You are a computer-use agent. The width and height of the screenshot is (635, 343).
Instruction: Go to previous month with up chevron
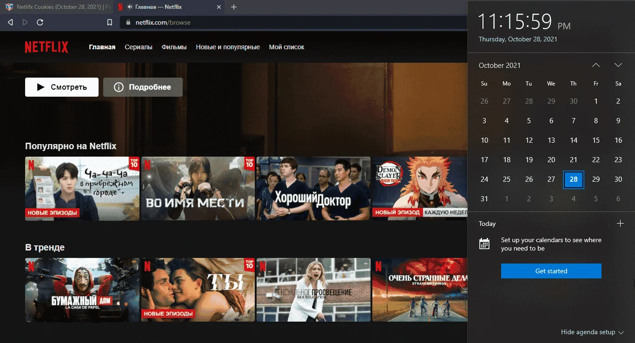[596, 65]
